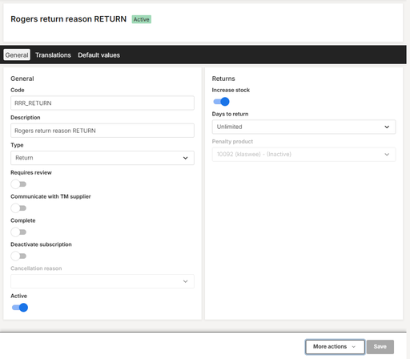Viewport: 410px width, 359px height.
Task: Open the Days to return dropdown
Action: click(x=303, y=127)
